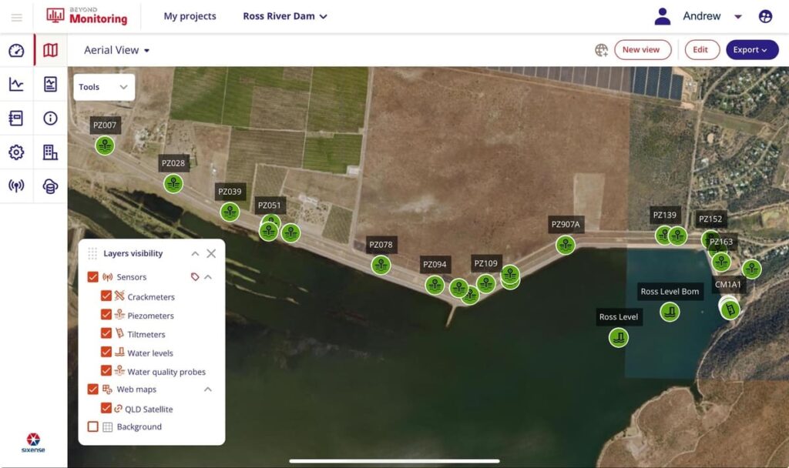The height and width of the screenshot is (468, 789).
Task: Open the dashboard gauge icon in sidebar
Action: point(16,51)
